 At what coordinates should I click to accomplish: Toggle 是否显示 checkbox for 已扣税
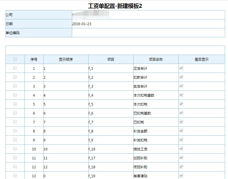point(181,122)
